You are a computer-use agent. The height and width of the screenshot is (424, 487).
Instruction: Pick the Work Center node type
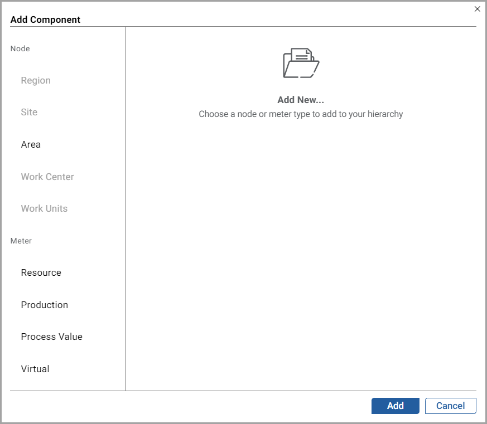coord(47,177)
